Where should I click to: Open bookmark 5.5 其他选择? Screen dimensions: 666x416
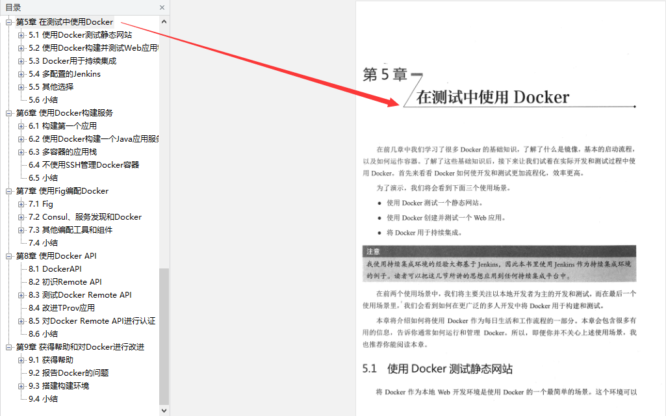51,87
